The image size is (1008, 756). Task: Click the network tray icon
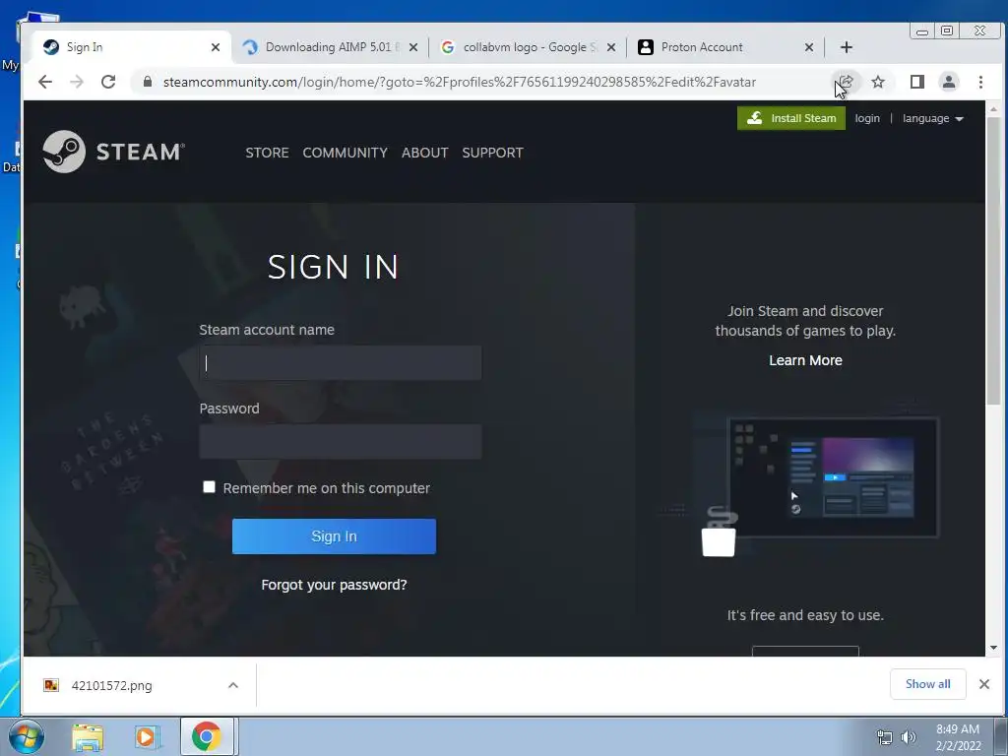point(885,737)
